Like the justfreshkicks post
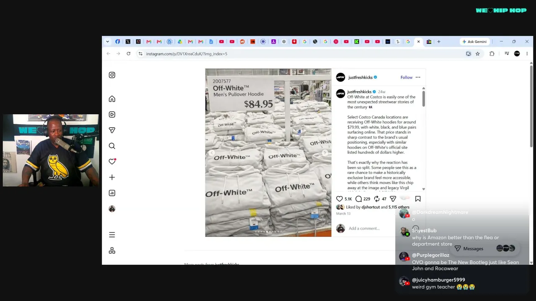 [x=340, y=199]
